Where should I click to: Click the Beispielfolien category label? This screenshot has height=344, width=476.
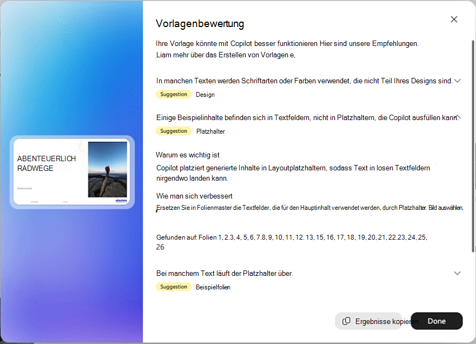(x=213, y=287)
